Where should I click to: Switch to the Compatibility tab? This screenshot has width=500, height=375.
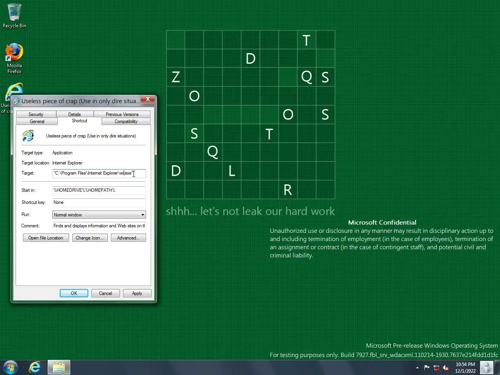126,121
